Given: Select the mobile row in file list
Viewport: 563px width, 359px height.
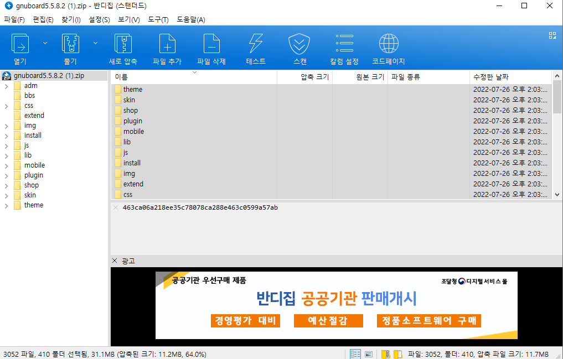Looking at the screenshot, I should point(331,131).
